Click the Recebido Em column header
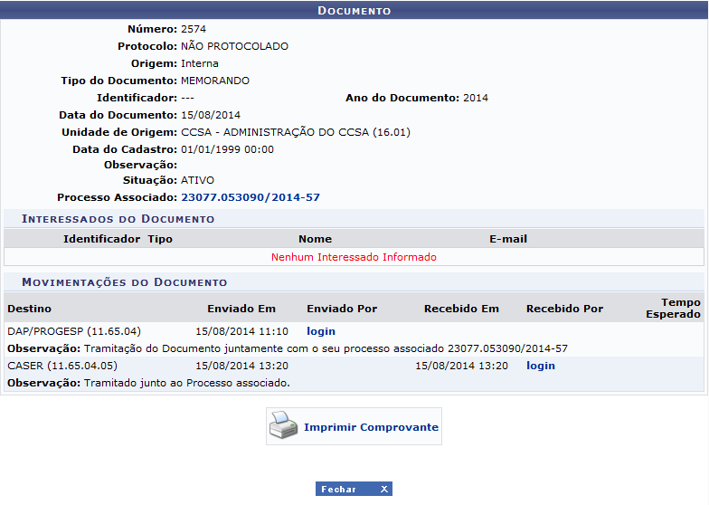The width and height of the screenshot is (709, 505). coord(461,309)
